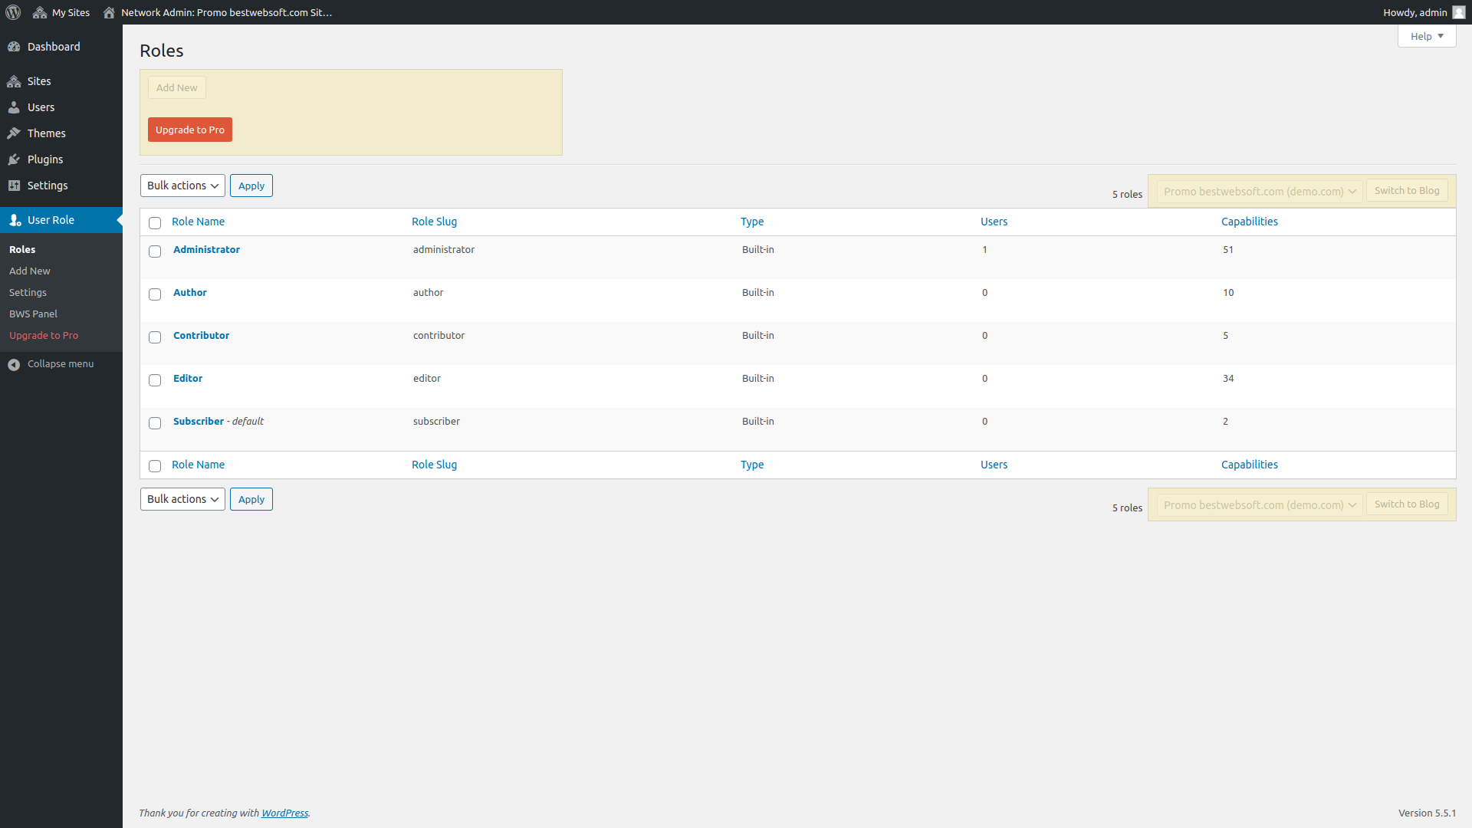1472x828 pixels.
Task: Check the Author role checkbox
Action: pyautogui.click(x=155, y=294)
